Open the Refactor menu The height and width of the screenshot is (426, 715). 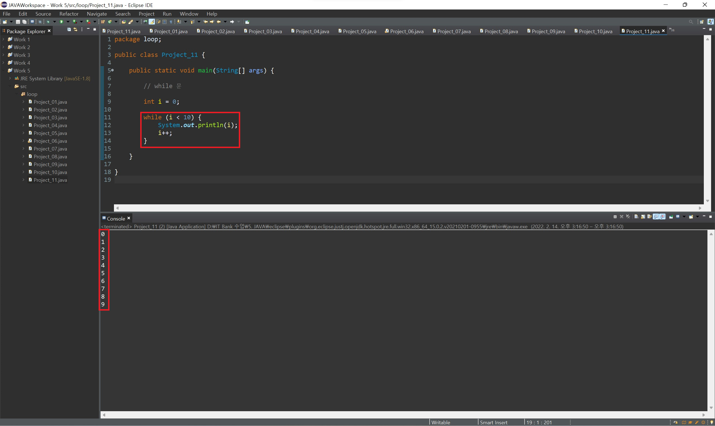[69, 14]
